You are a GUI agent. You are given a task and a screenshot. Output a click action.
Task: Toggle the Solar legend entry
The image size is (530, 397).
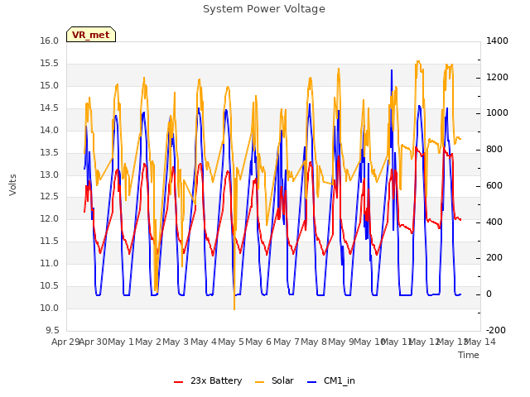[x=274, y=380]
